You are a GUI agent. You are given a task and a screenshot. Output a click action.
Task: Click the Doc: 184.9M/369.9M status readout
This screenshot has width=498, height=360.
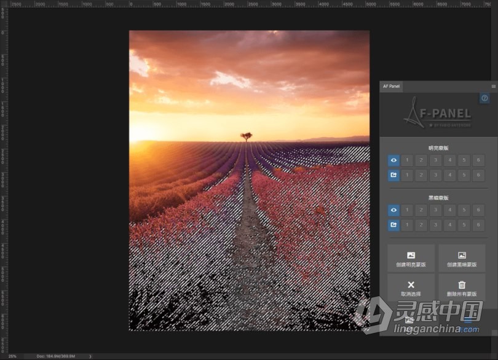56,356
